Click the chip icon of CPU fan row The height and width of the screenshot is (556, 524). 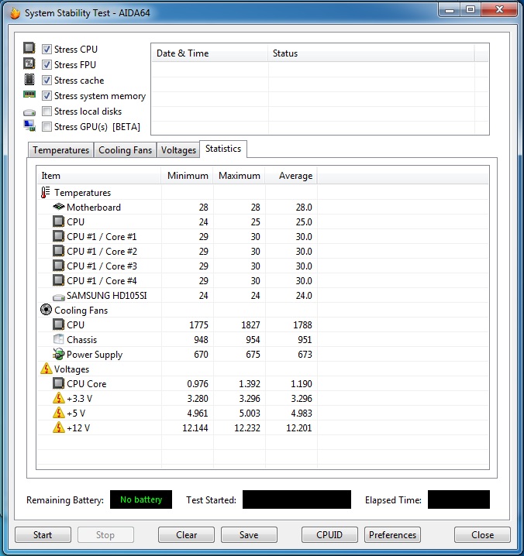tap(59, 324)
